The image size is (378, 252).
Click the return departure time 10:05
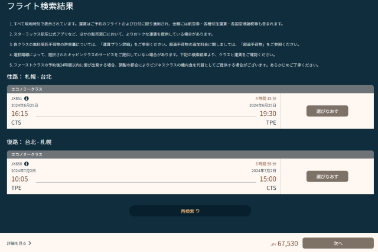point(19,179)
